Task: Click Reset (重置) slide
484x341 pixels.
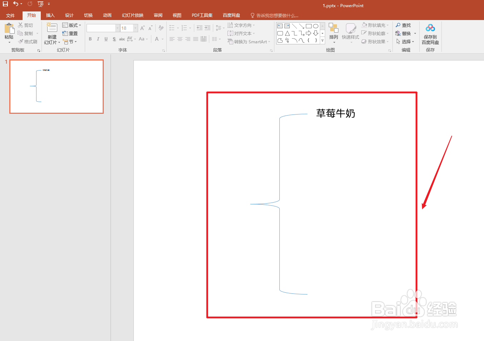Action: point(70,33)
